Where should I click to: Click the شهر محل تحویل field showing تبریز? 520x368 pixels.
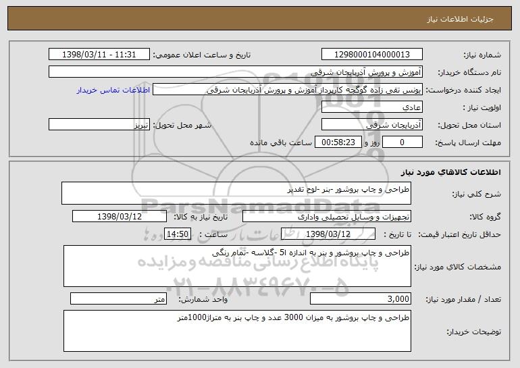point(99,125)
